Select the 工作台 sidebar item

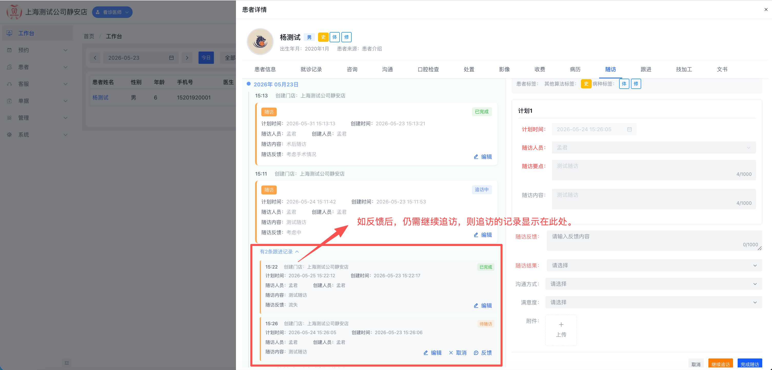click(x=37, y=33)
